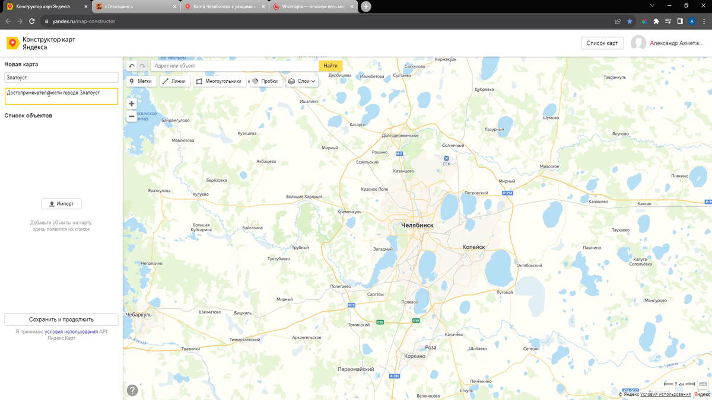Click the ruler tool on map
This screenshot has width=712, height=400.
[x=703, y=384]
